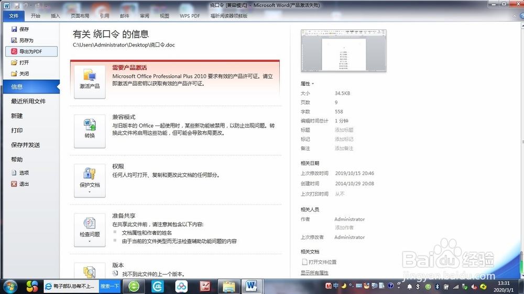Open the customize quick access toolbar dropdown
The height and width of the screenshot is (294, 524).
45,6
